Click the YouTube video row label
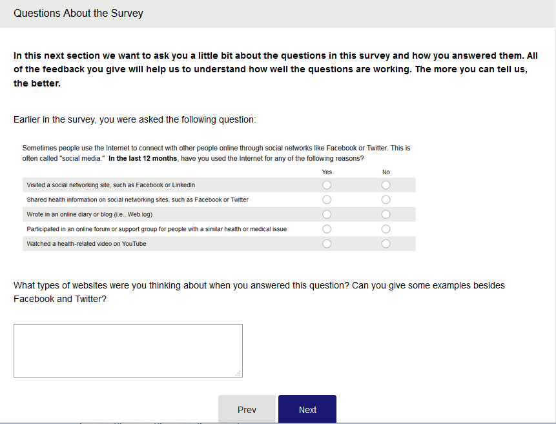The image size is (556, 424). [87, 244]
